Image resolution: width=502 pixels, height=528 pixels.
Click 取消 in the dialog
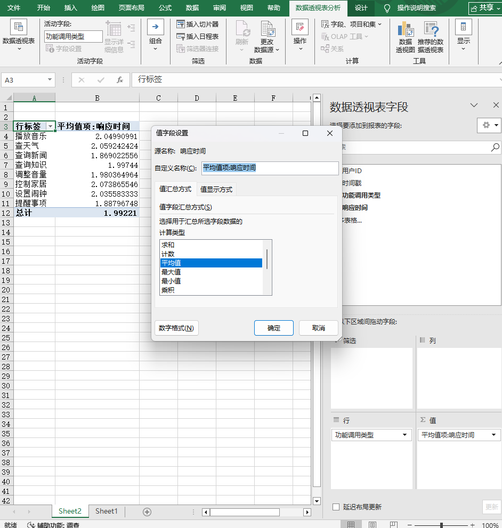(x=318, y=328)
